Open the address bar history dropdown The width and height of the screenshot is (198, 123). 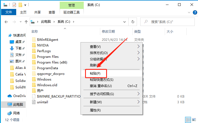click(x=124, y=22)
